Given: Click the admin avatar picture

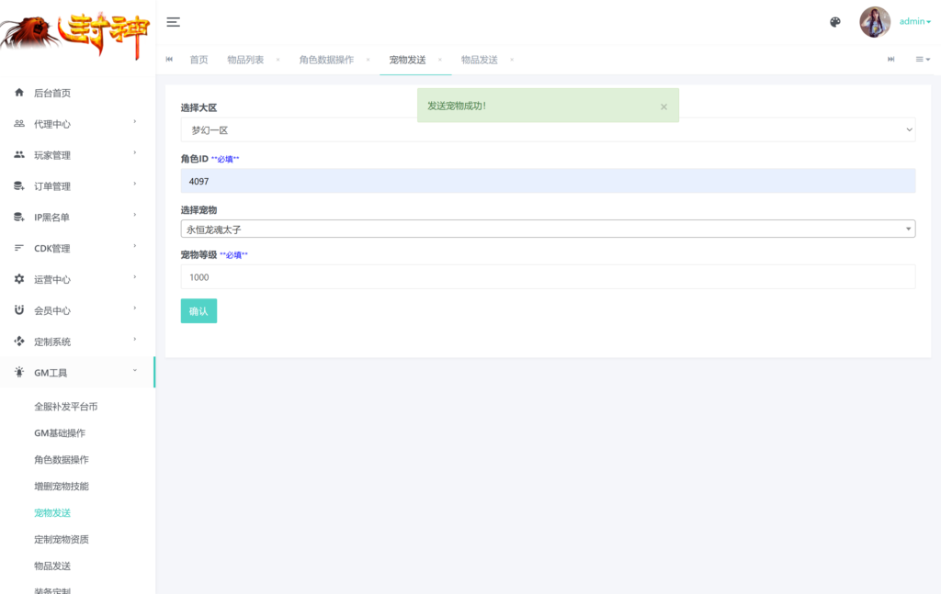Looking at the screenshot, I should click(x=875, y=22).
